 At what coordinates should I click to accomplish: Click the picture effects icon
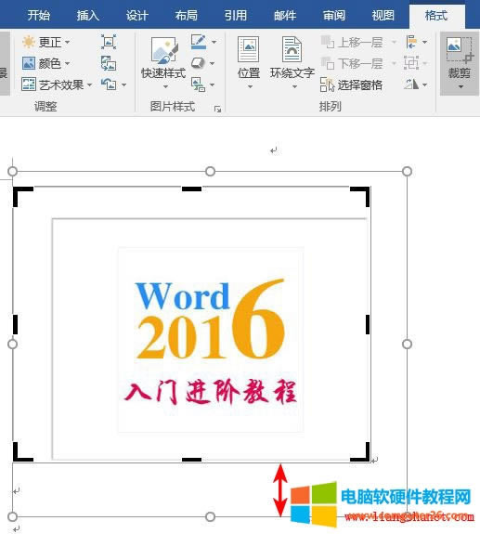coord(198,63)
